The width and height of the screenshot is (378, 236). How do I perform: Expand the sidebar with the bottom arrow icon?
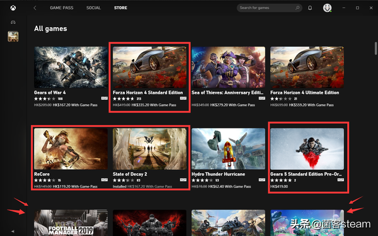tap(13, 232)
